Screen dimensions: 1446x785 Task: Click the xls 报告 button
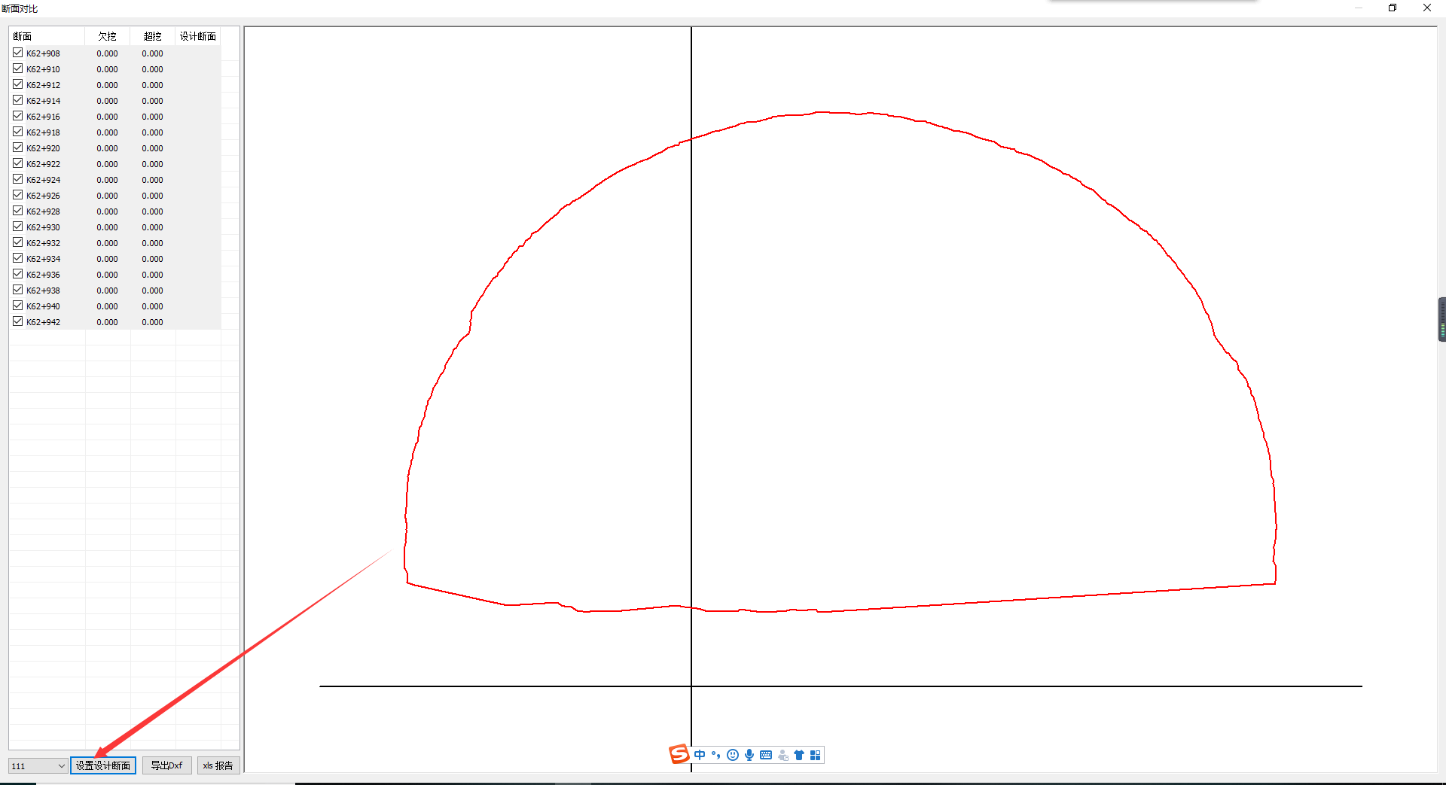coord(218,765)
